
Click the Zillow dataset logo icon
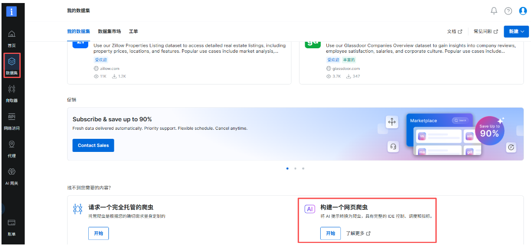(81, 44)
